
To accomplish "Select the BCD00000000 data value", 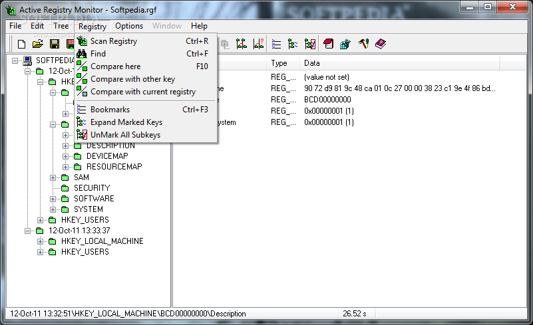I will [x=327, y=100].
